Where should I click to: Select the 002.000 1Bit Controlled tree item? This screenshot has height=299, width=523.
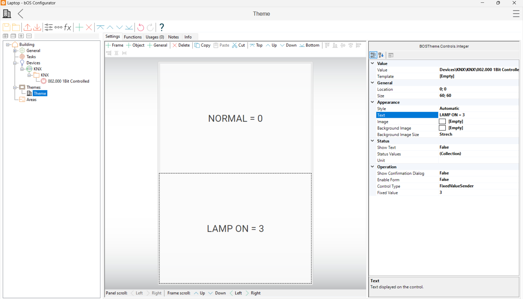[68, 81]
